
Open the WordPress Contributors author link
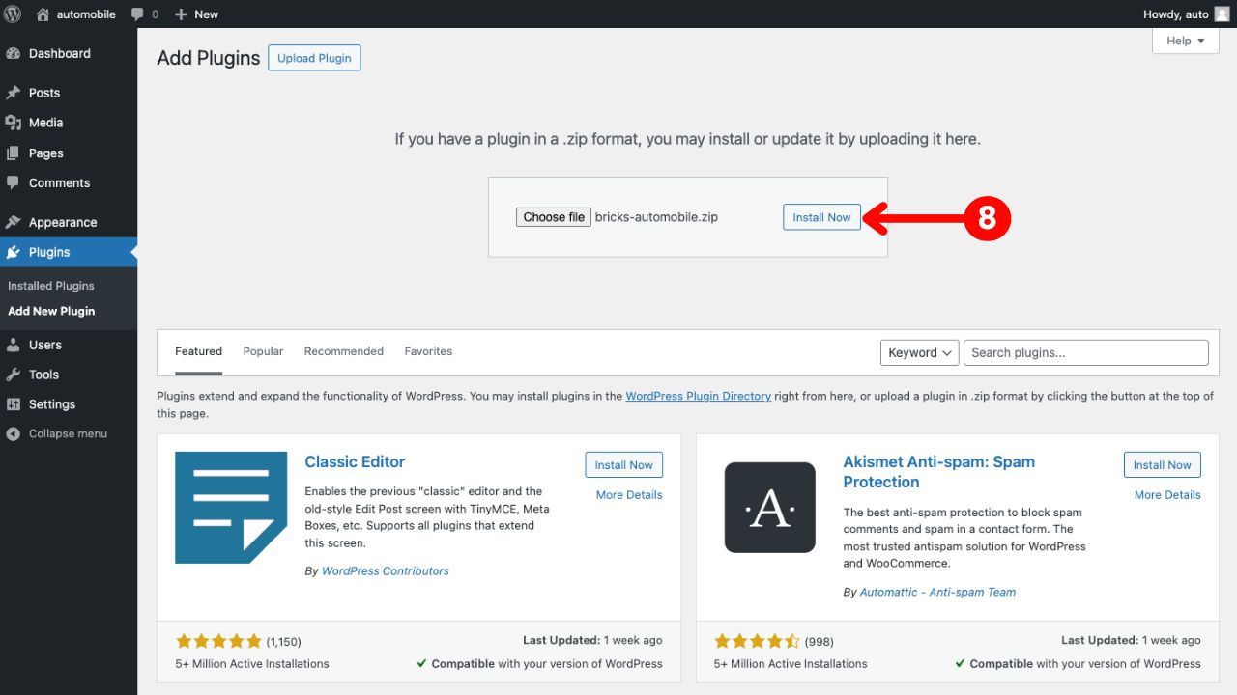[x=386, y=571]
